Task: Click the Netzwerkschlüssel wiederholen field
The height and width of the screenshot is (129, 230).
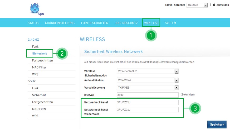Action: [x=148, y=110]
